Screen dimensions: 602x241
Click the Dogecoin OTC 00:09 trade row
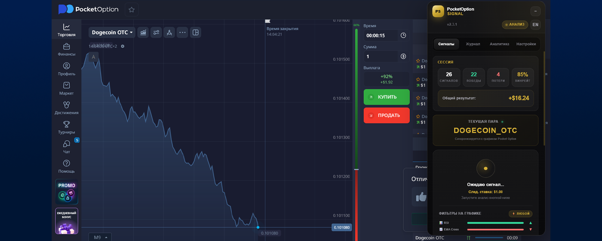467,238
